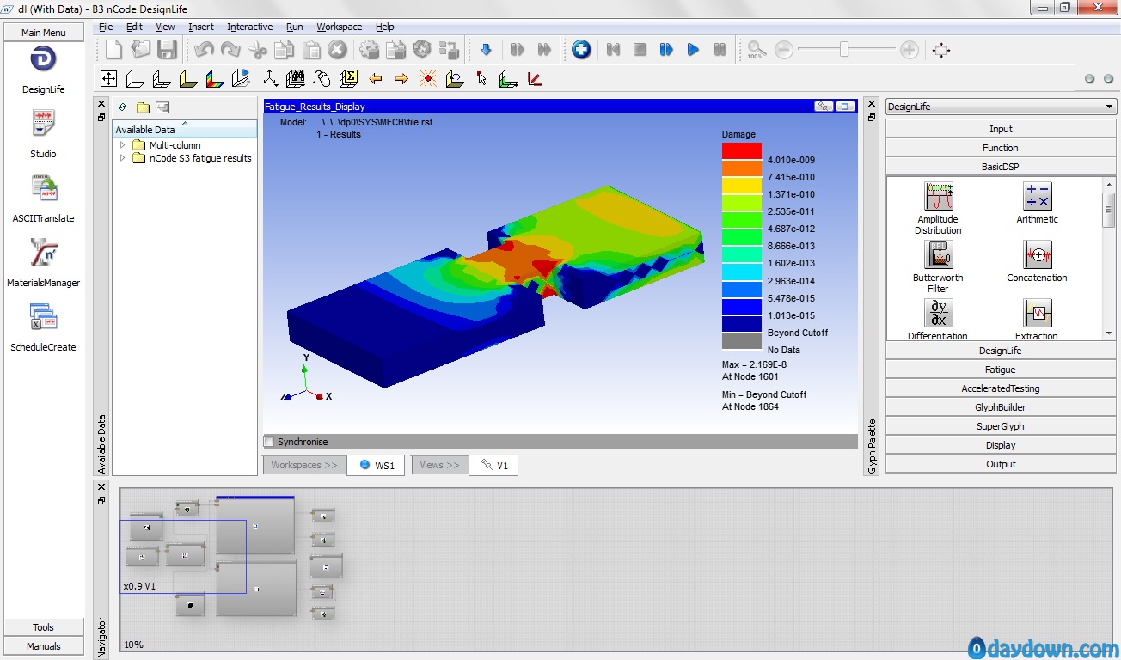Open the DesignLife module icon

pyautogui.click(x=43, y=59)
